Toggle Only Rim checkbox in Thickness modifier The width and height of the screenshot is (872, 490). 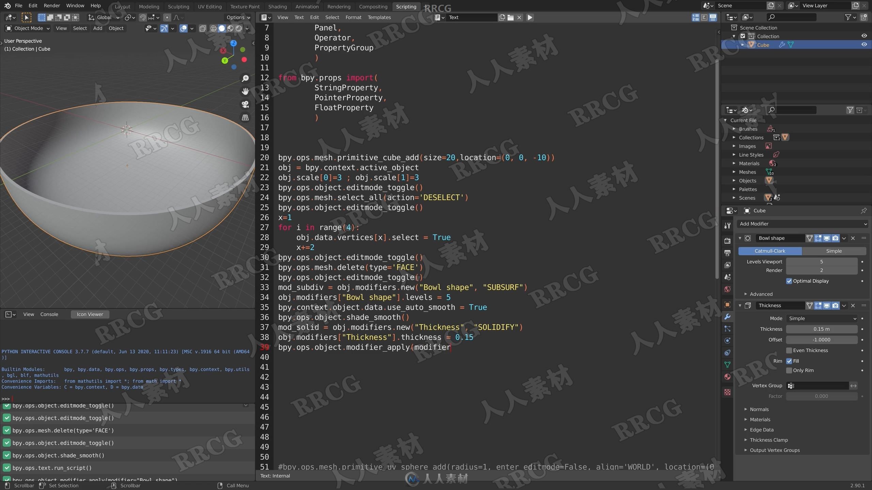pos(789,370)
